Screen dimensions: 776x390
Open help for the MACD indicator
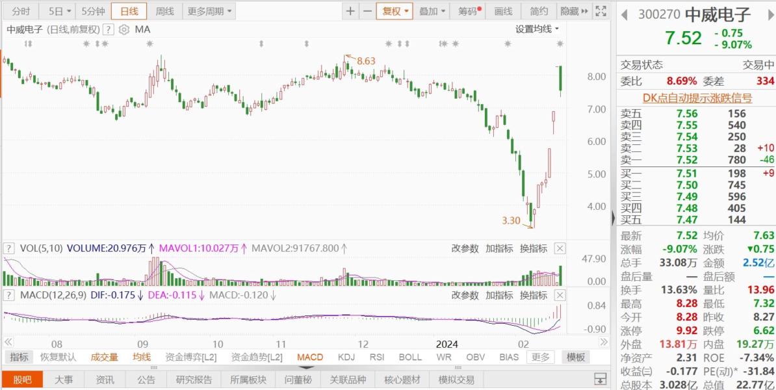(9, 296)
